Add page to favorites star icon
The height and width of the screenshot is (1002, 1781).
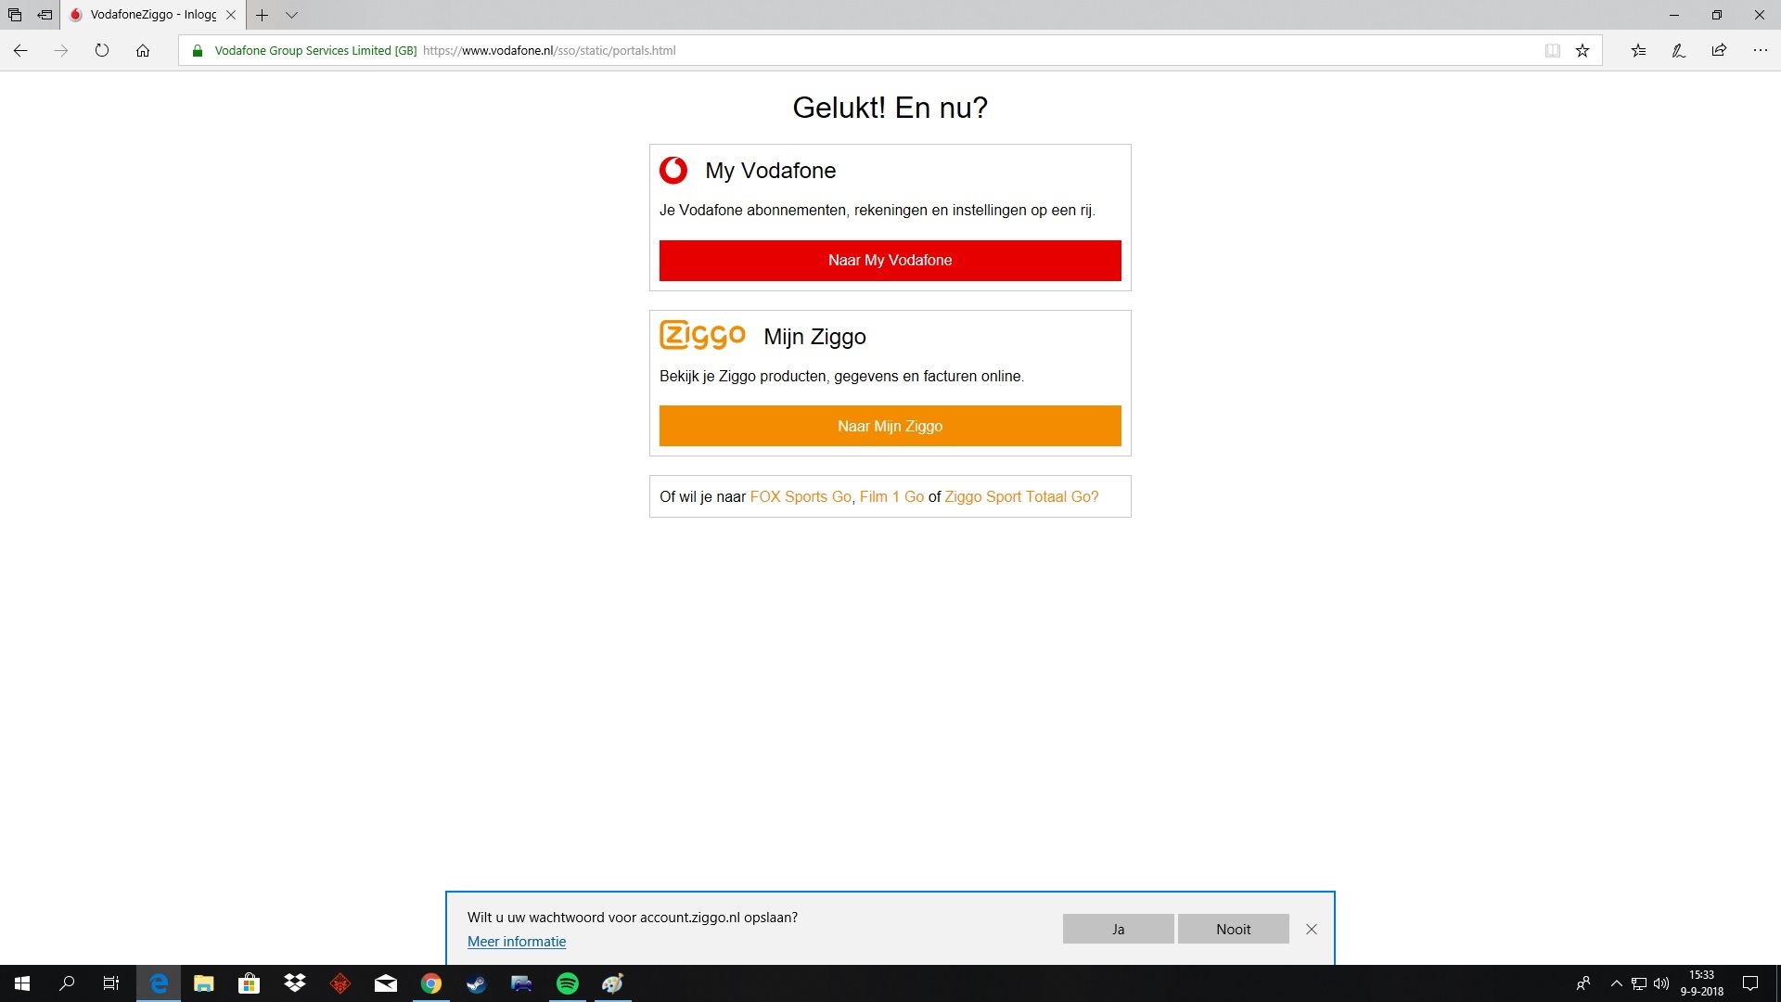pyautogui.click(x=1582, y=51)
